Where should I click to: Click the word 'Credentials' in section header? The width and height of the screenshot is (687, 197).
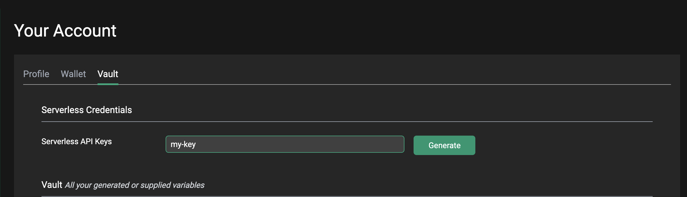[x=109, y=110]
